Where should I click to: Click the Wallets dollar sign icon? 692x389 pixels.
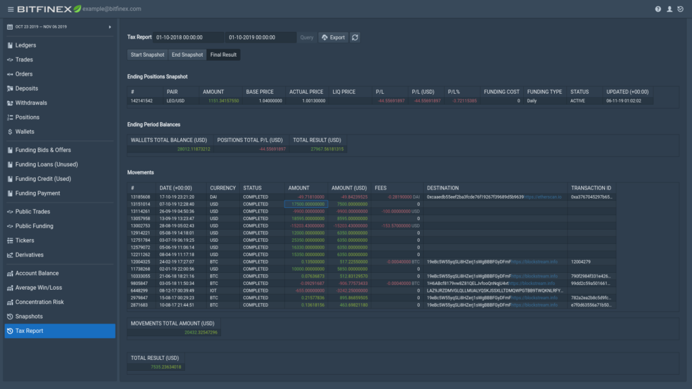10,132
